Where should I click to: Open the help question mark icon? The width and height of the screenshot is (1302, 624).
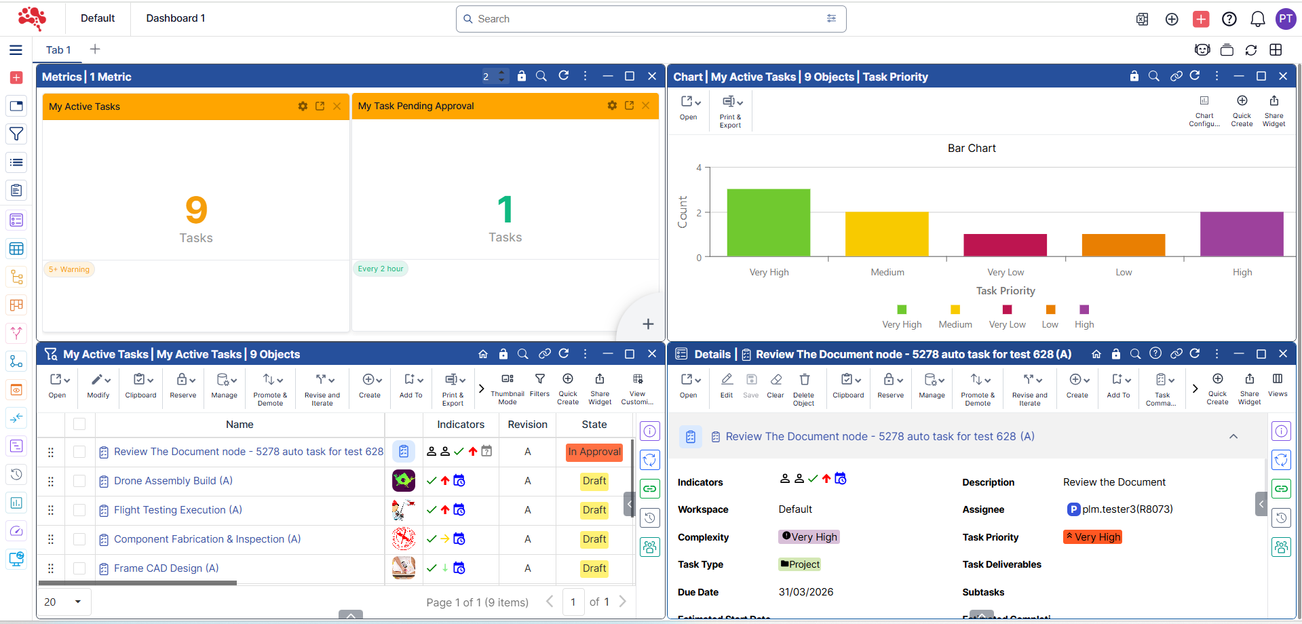pyautogui.click(x=1229, y=19)
